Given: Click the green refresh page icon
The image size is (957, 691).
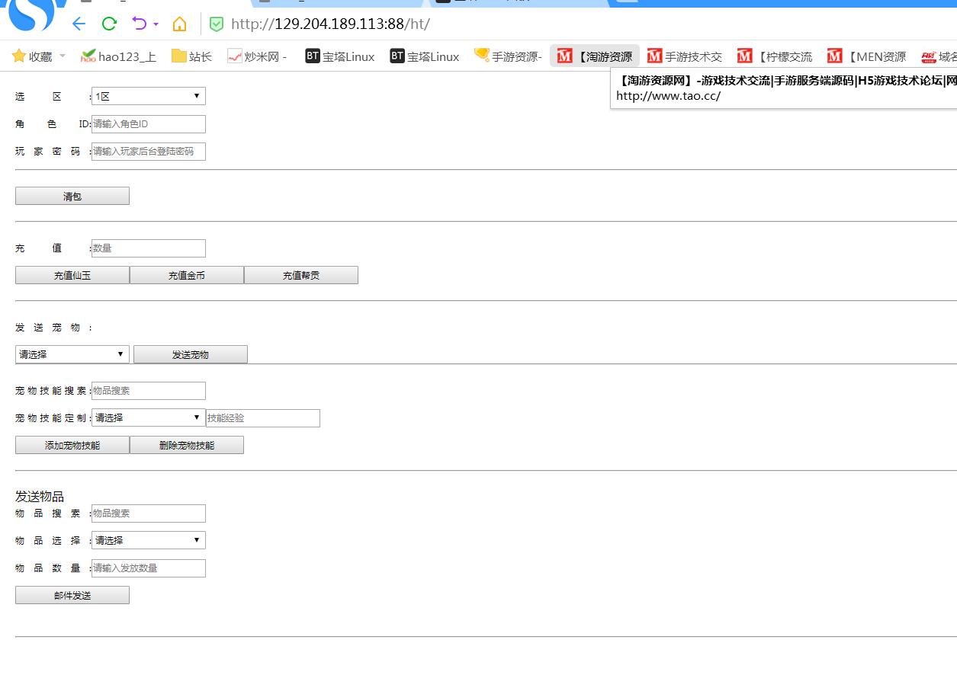Looking at the screenshot, I should [x=109, y=24].
